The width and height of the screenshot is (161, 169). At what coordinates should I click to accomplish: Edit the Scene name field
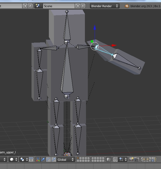coord(59,6)
